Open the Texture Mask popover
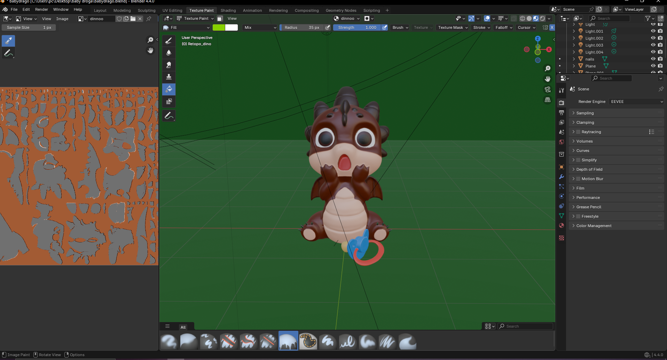 point(453,27)
